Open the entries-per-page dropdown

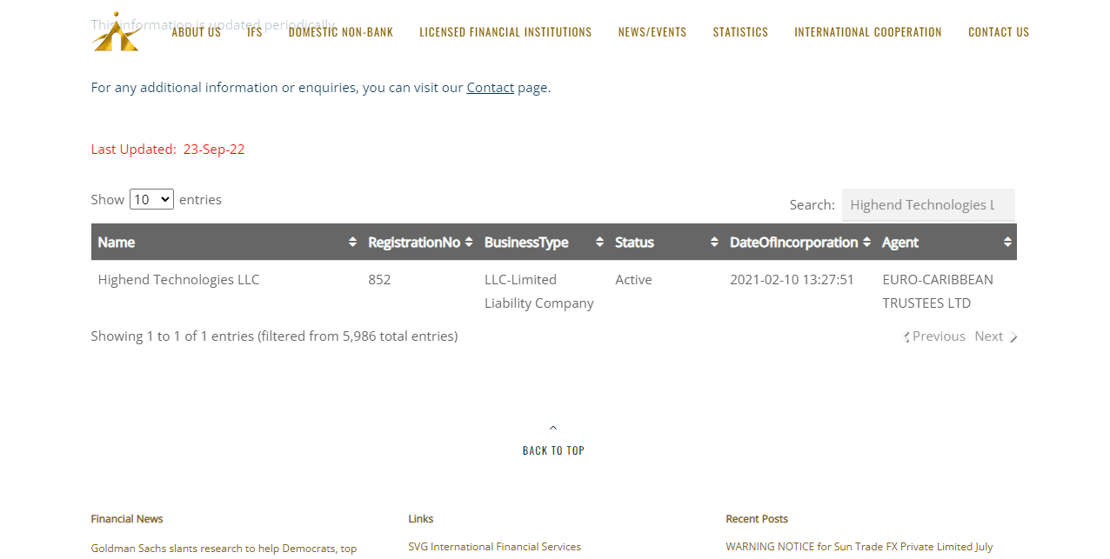tap(151, 199)
